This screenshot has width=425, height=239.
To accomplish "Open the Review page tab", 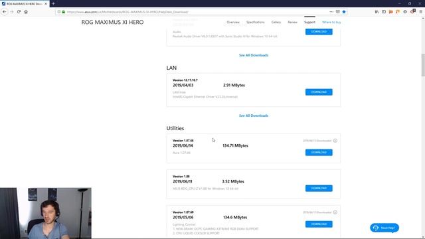I will click(292, 22).
